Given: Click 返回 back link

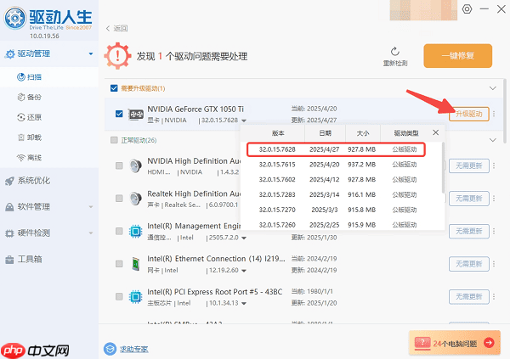Looking at the screenshot, I should pyautogui.click(x=116, y=28).
